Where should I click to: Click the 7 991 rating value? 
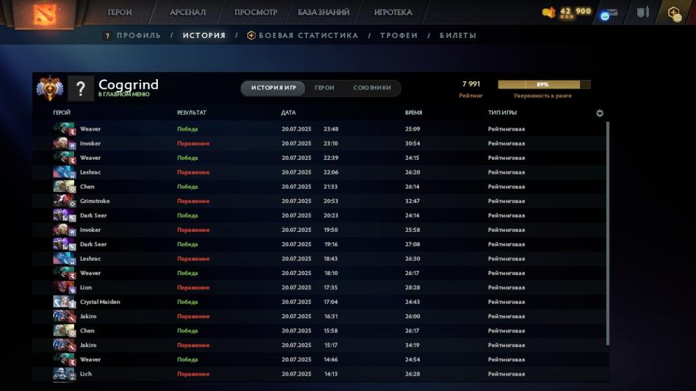pos(471,84)
